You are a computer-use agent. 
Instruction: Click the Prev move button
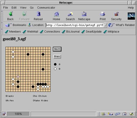57,57
